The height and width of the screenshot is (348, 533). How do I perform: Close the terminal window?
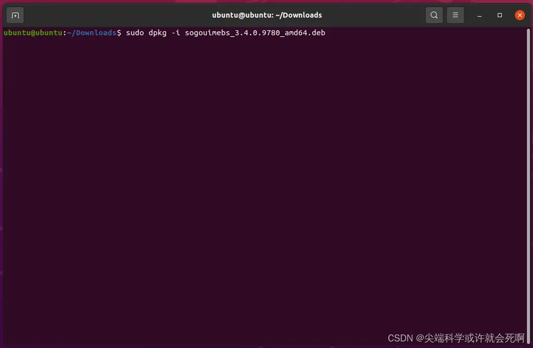point(519,15)
